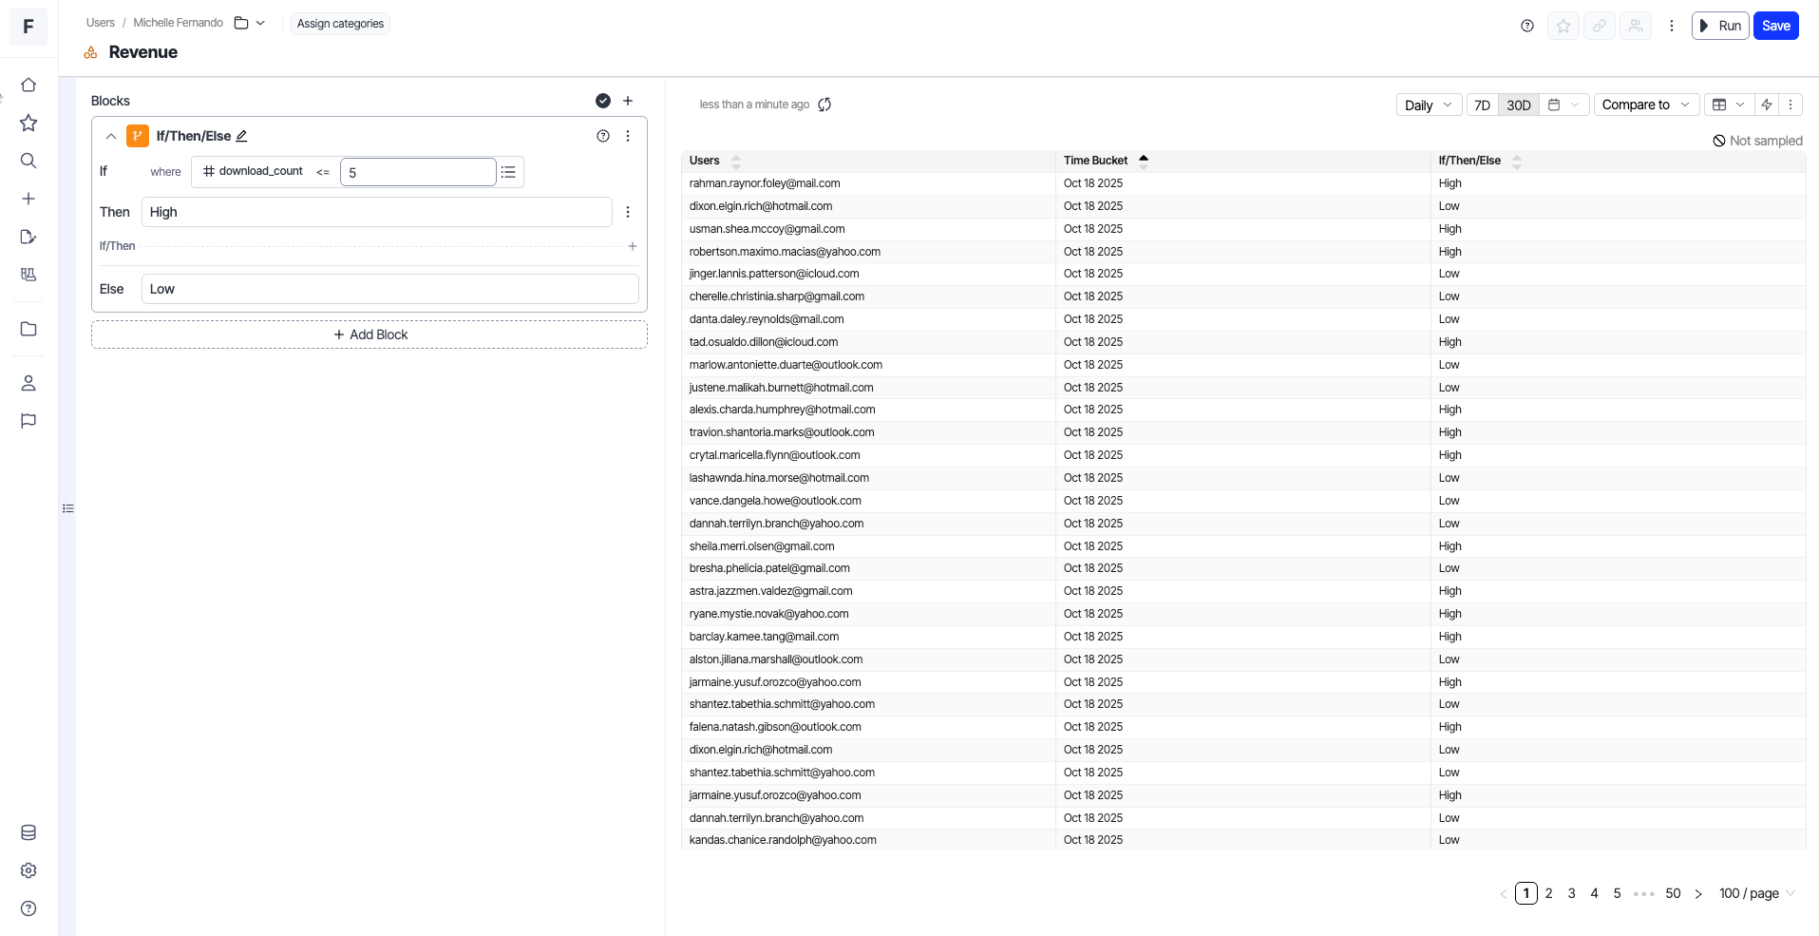The image size is (1819, 936).
Task: Select the 7D time range
Action: 1482,105
